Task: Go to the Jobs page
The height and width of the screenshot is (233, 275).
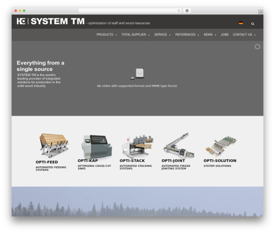Action: tap(225, 35)
